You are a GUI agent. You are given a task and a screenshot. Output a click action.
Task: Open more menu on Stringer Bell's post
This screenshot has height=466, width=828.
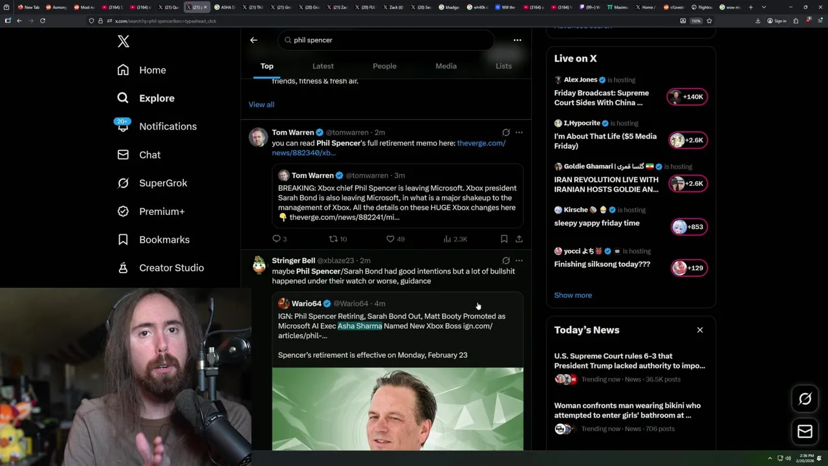point(519,260)
